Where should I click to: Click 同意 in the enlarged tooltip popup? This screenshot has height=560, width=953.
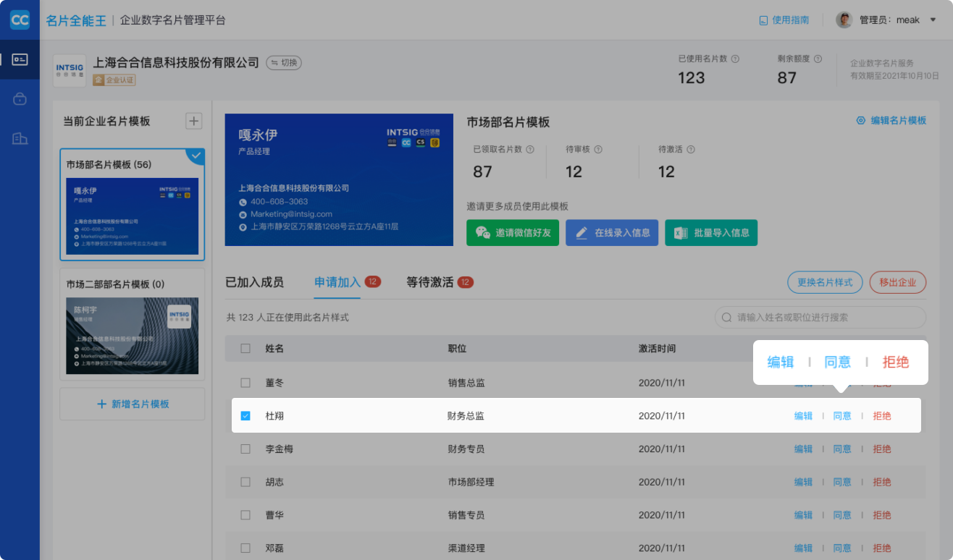(x=838, y=362)
